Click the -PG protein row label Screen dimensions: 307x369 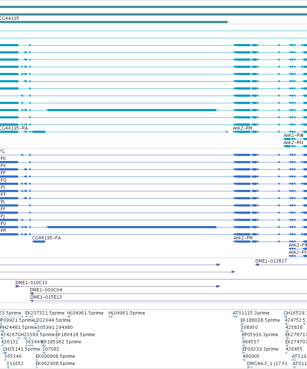[x=3, y=151]
